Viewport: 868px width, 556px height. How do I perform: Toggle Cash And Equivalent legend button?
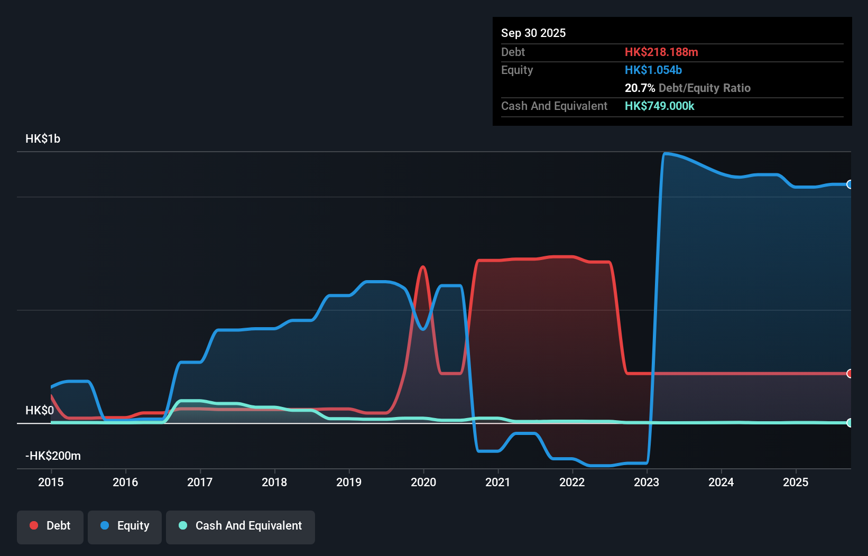point(240,527)
